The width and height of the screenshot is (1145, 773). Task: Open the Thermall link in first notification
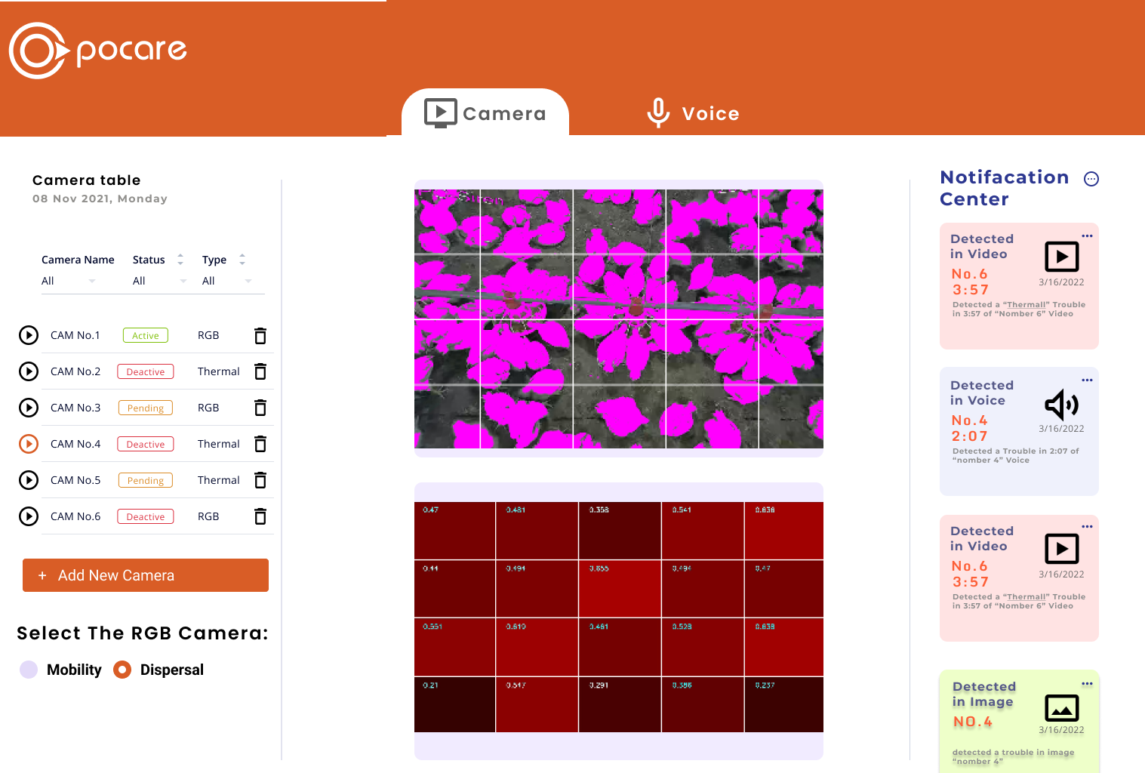tap(1026, 305)
